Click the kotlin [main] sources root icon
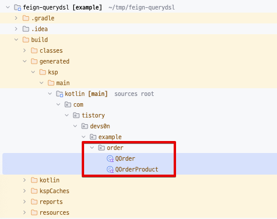Screen dimensions: 277x219 pyautogui.click(x=59, y=94)
